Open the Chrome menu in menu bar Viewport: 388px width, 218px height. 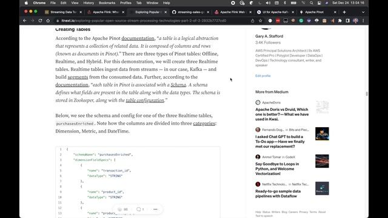click(x=39, y=3)
